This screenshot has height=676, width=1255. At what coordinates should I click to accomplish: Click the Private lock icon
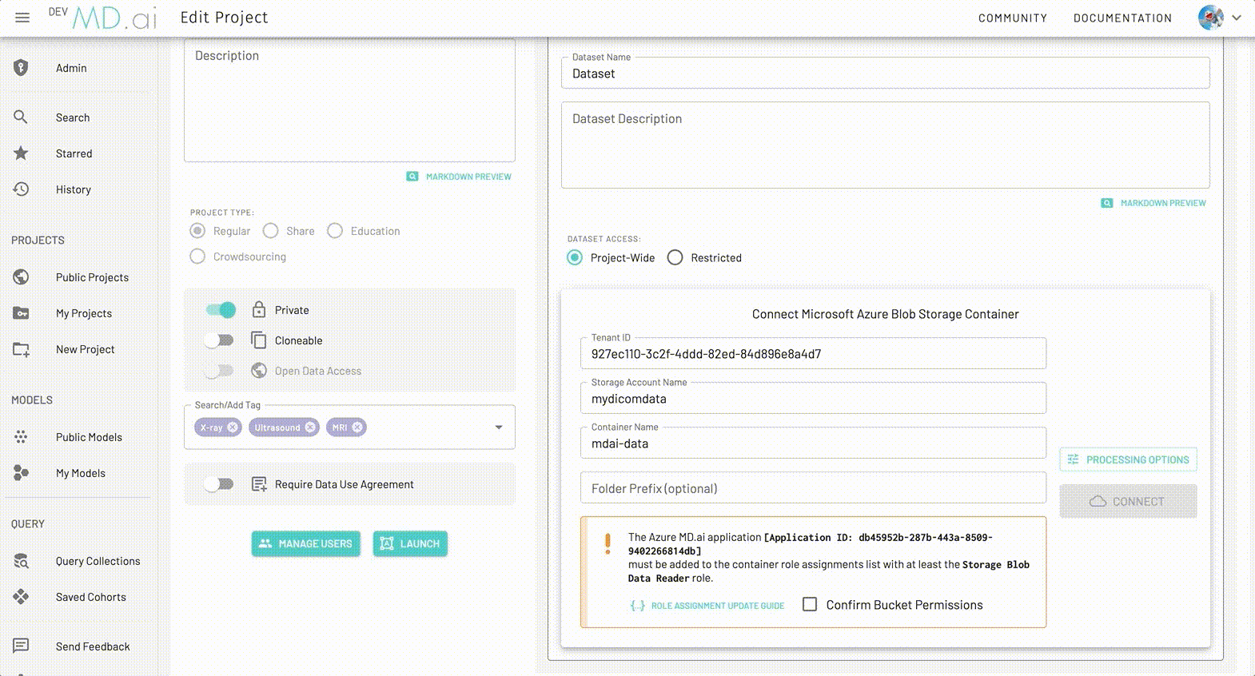coord(259,309)
